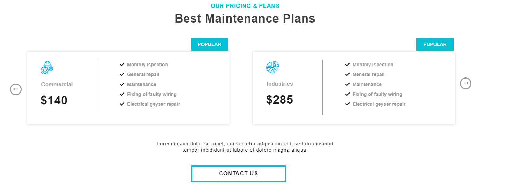527x185 pixels.
Task: Click checkmark beside Monthly ispection in Commercial plan
Action: click(122, 65)
